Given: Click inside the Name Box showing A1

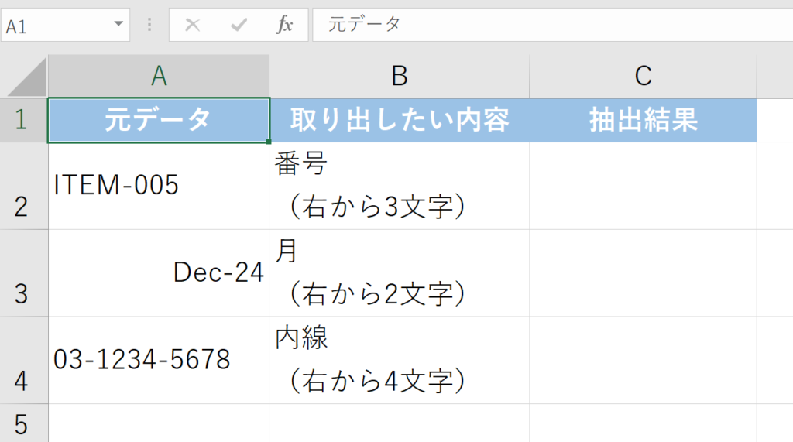Looking at the screenshot, I should click(54, 25).
